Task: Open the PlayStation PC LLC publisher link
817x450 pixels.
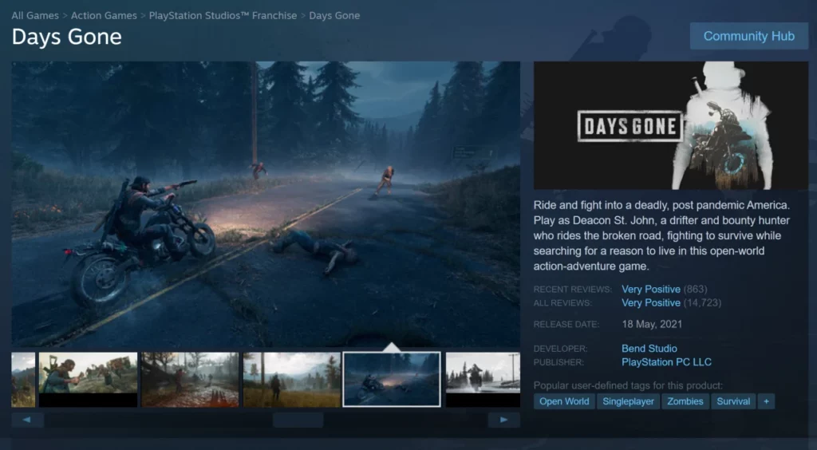Action: coord(666,362)
